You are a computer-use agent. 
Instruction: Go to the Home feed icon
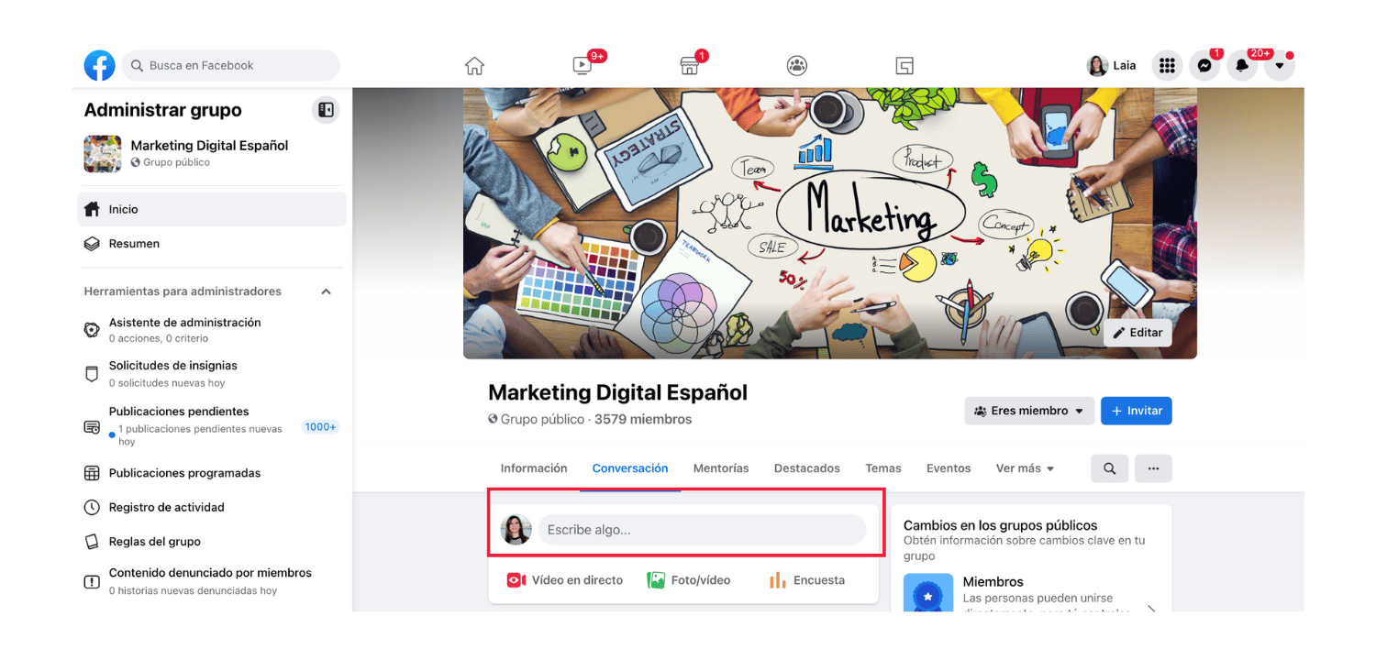(474, 65)
